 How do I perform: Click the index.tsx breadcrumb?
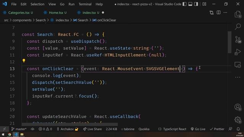point(62,20)
